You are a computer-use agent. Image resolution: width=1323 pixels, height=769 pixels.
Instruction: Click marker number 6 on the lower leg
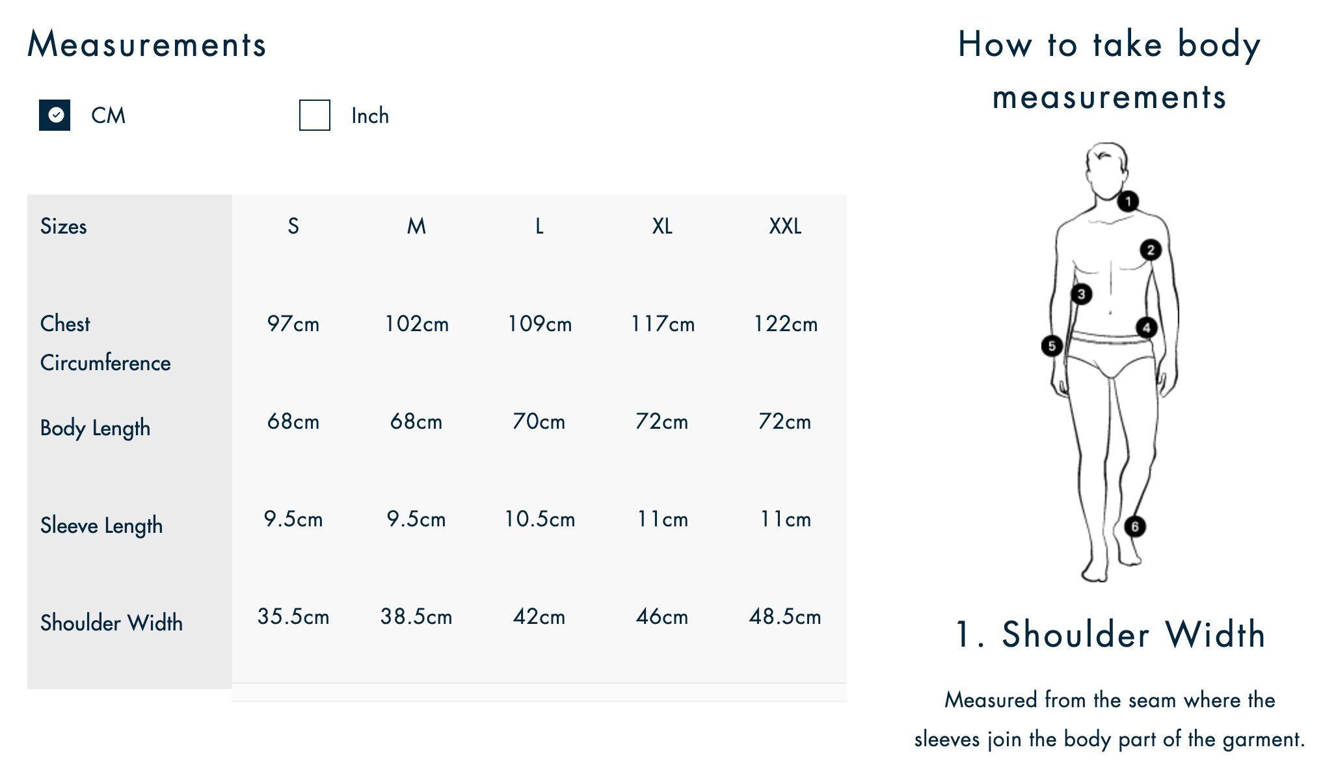tap(1134, 526)
